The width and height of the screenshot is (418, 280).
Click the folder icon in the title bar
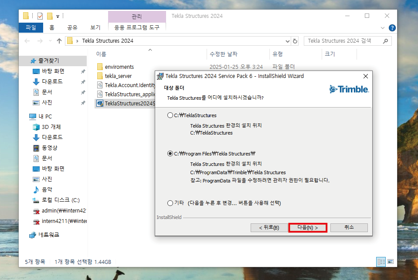click(26, 16)
